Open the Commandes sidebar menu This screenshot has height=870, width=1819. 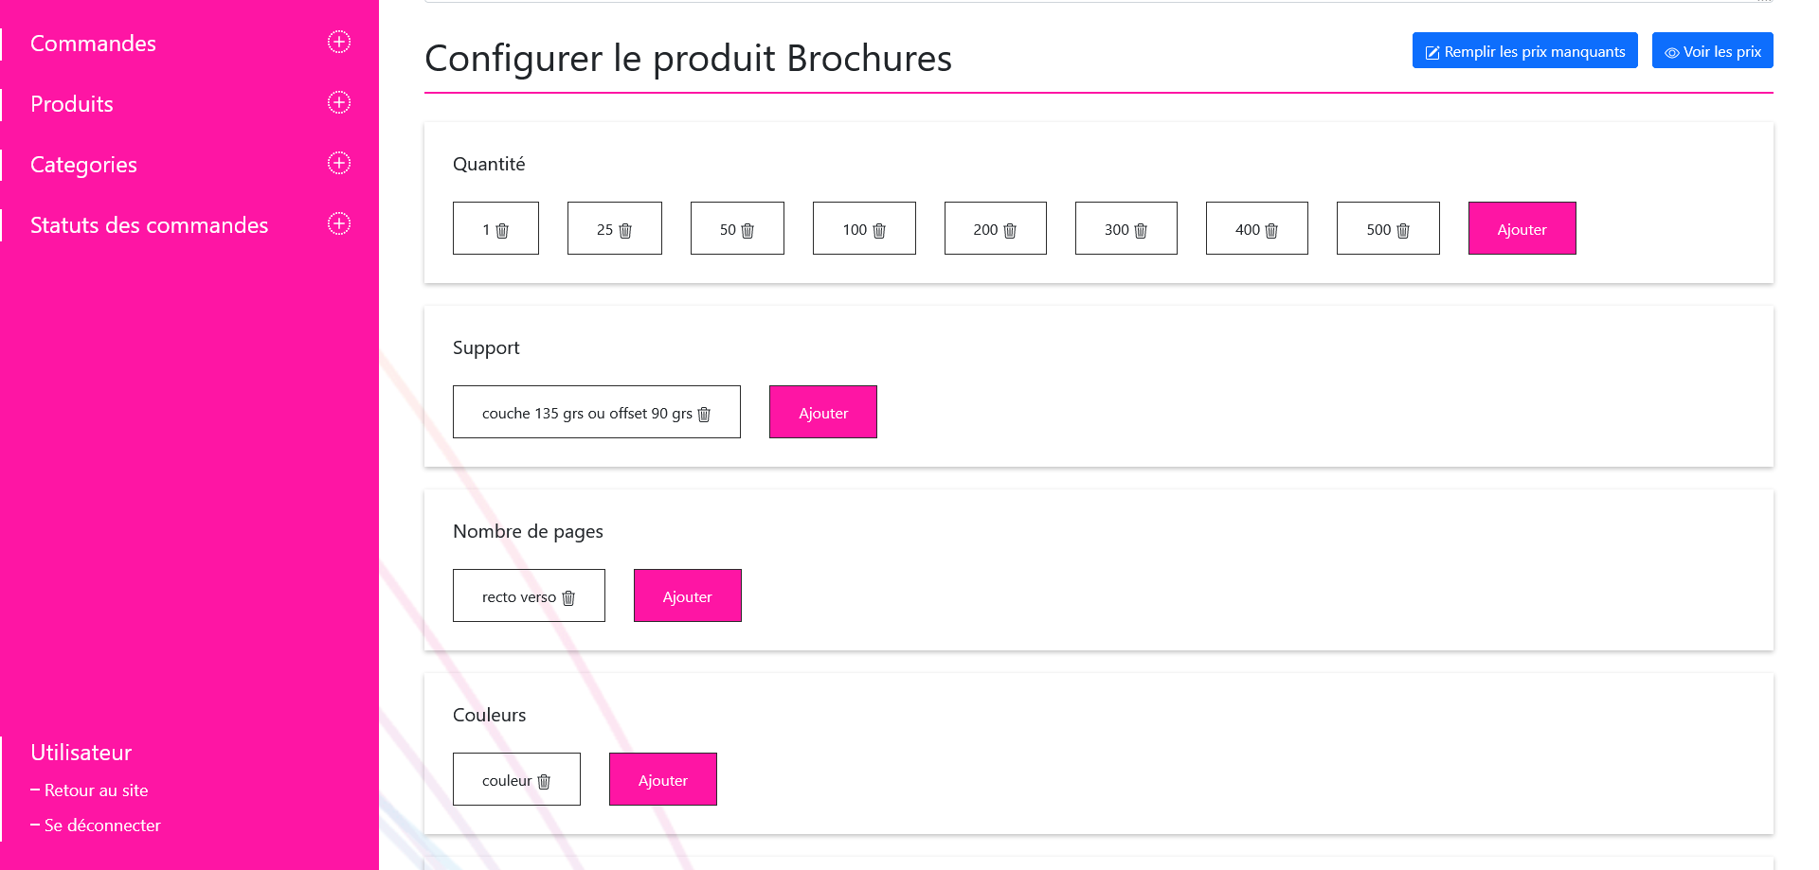click(93, 44)
